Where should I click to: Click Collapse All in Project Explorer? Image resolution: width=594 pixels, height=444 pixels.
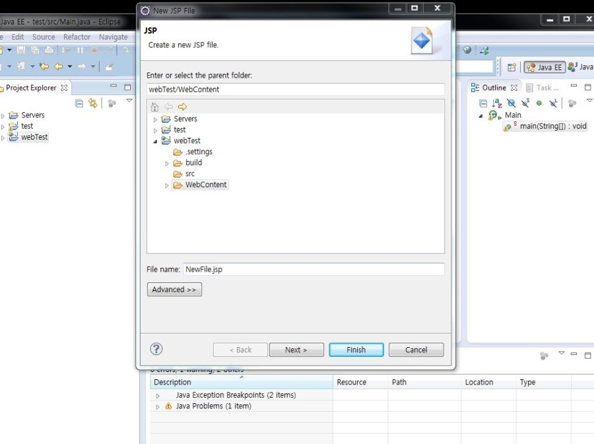click(79, 104)
